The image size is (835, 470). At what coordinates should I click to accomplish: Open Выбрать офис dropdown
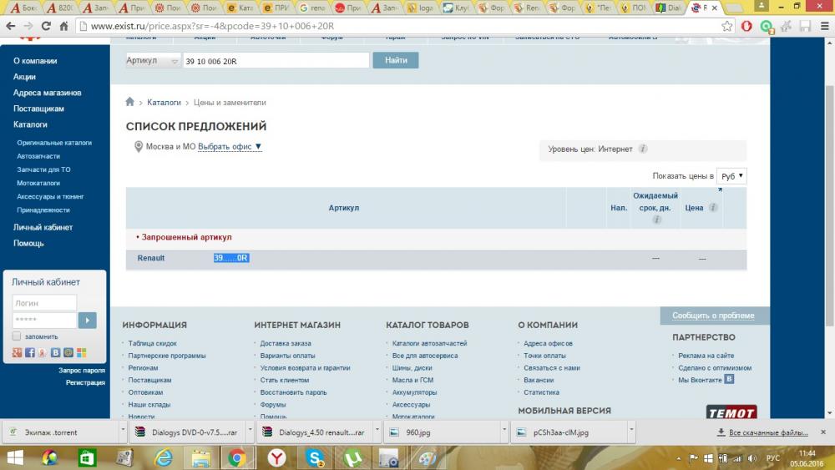230,146
